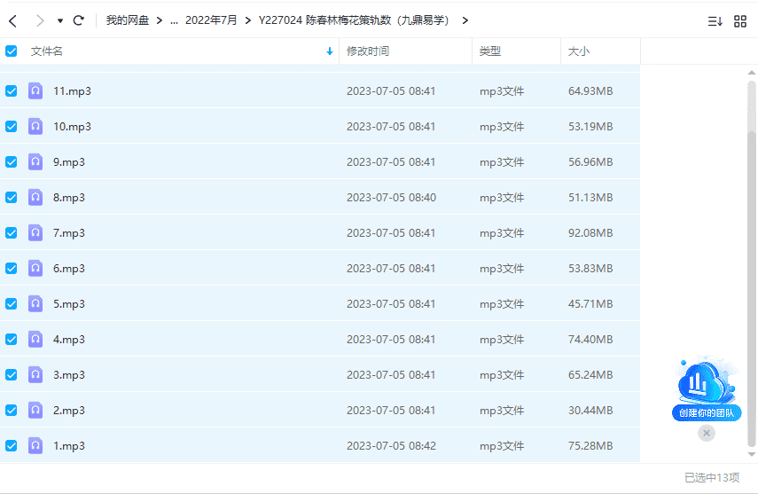758x494 pixels.
Task: Click the audio file icon for 11.mp3
Action: [x=35, y=90]
